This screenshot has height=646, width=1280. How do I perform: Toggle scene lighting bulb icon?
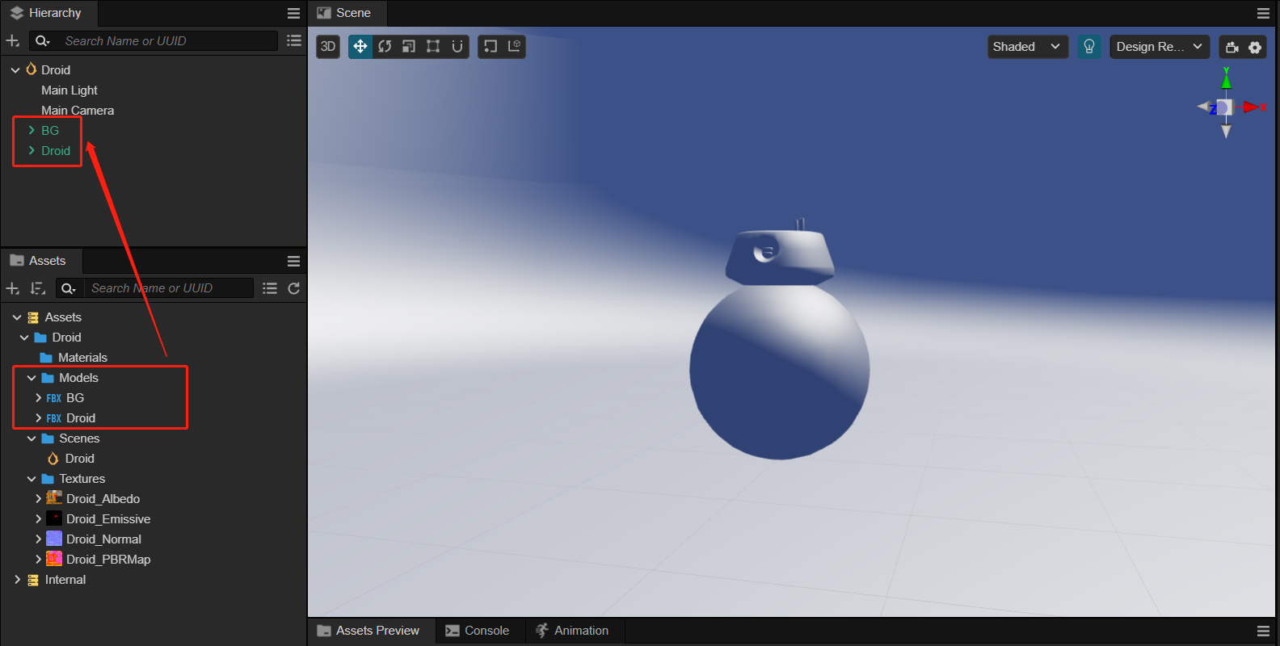click(x=1089, y=47)
